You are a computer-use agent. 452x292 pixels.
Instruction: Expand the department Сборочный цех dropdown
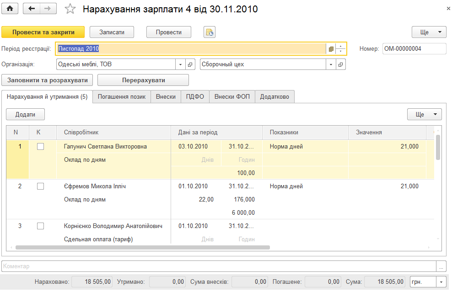coord(331,64)
